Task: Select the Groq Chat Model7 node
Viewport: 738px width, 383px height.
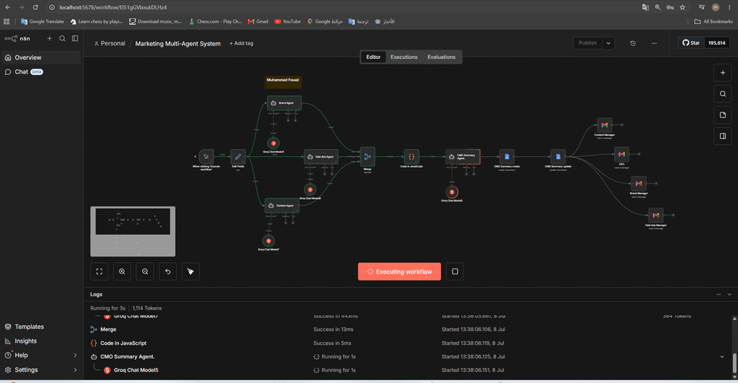Action: [268, 240]
